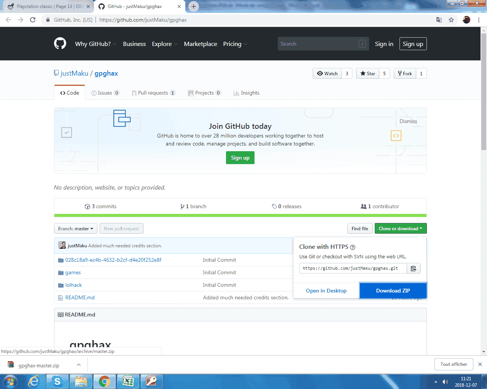The width and height of the screenshot is (487, 389).
Task: Open Chrome three-dot menu
Action: [479, 20]
